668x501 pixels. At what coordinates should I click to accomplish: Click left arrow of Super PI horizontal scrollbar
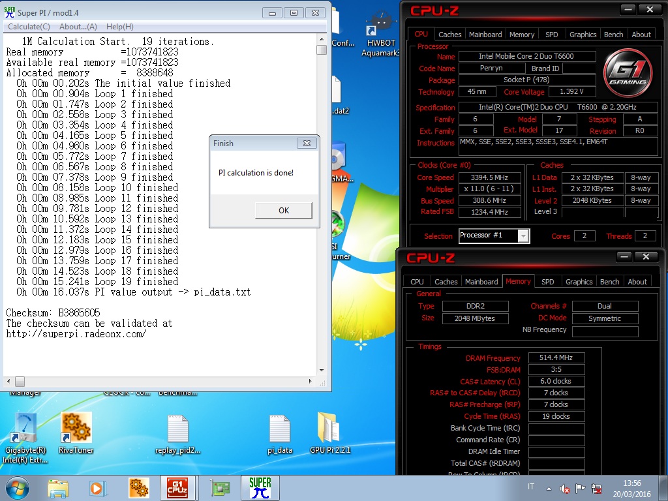(9, 381)
